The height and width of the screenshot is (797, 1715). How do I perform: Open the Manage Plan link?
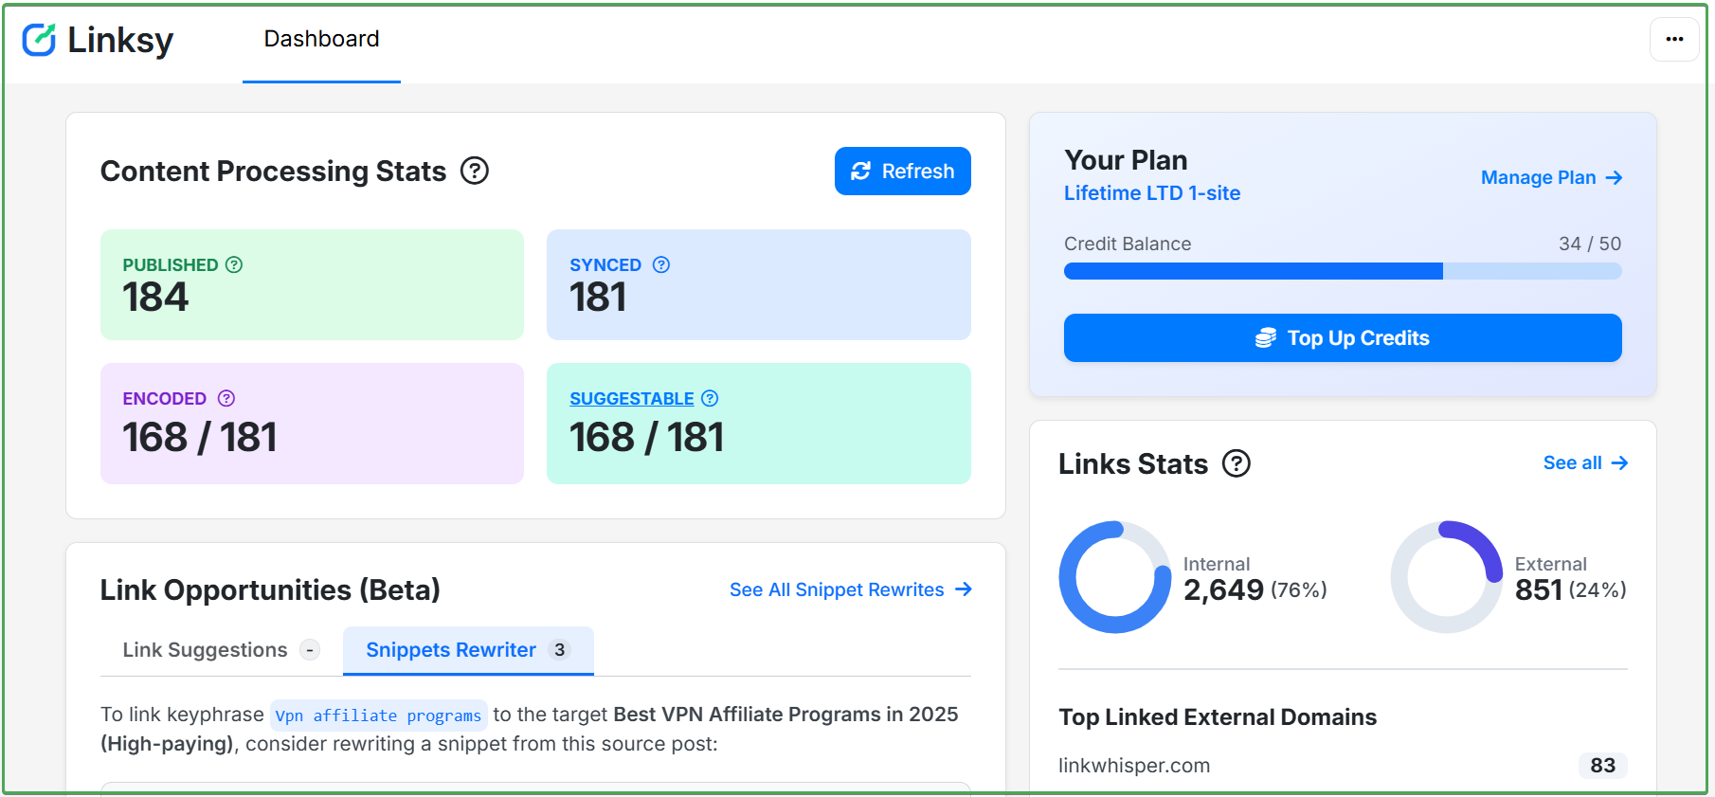coord(1552,177)
